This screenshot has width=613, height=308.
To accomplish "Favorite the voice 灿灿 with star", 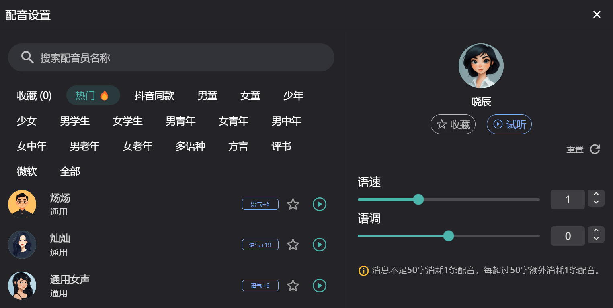I will 293,245.
